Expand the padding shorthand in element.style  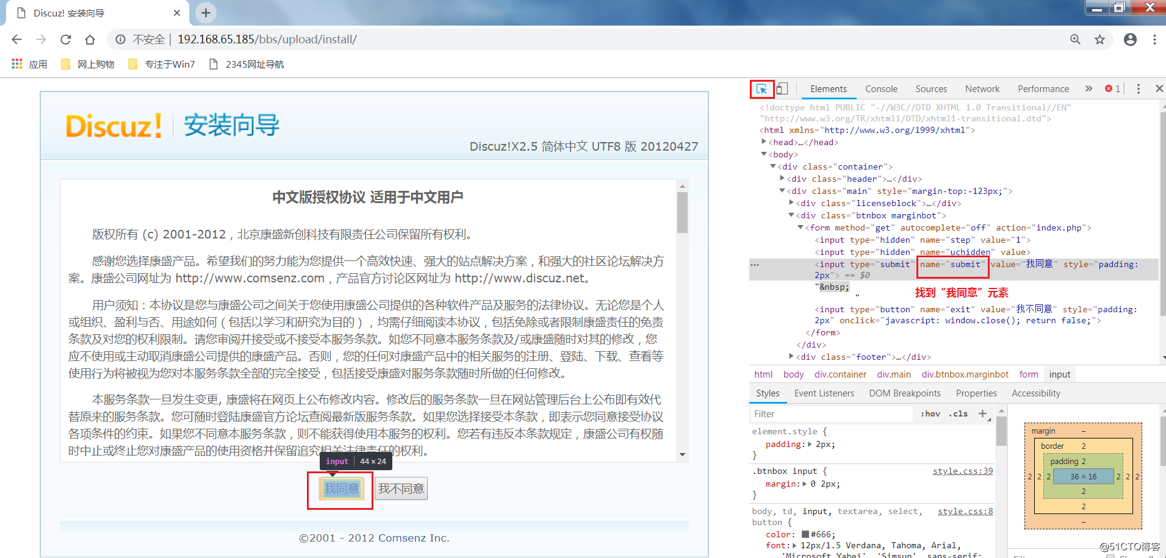coord(810,445)
